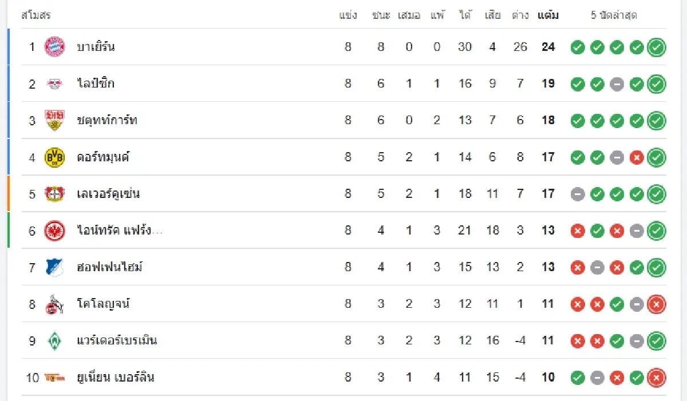The height and width of the screenshot is (401, 687).
Task: Click the Hoffenheim club crest
Action: [x=55, y=267]
